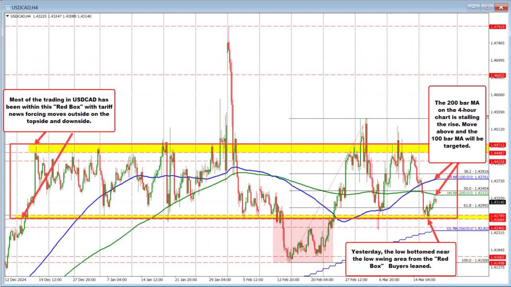Click the D1 MA 100 indicator label

pos(467,229)
